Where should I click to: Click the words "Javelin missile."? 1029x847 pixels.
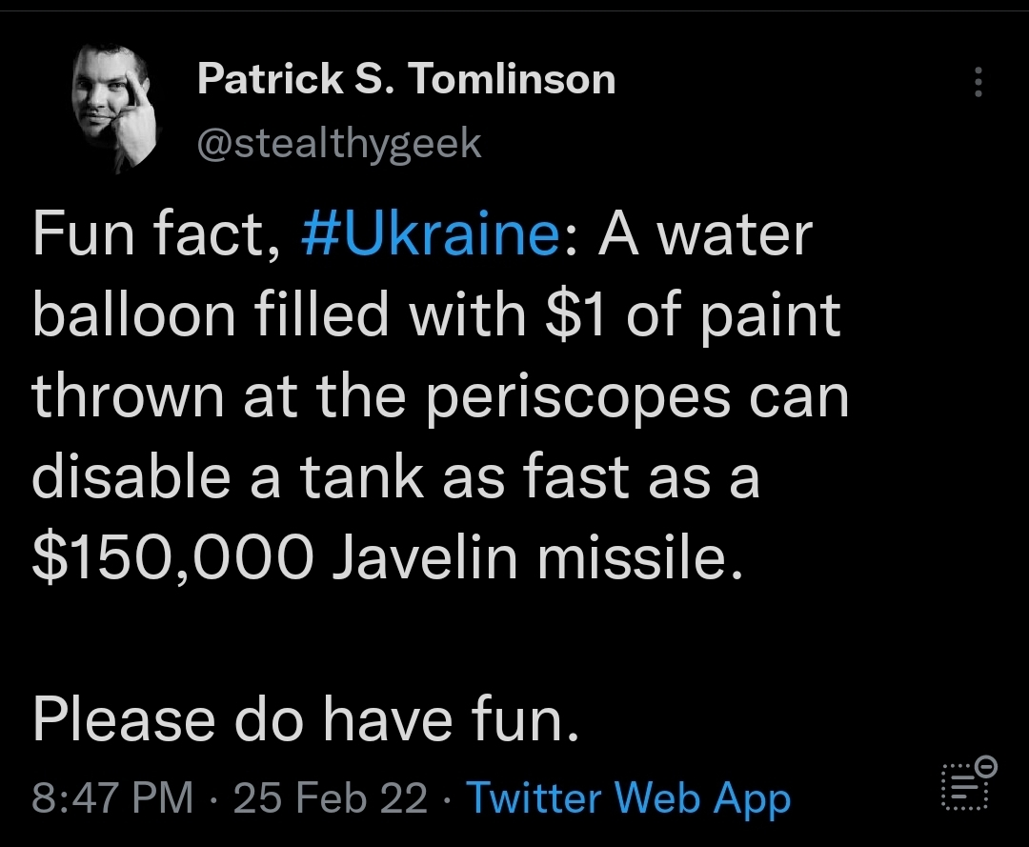pyautogui.click(x=535, y=559)
